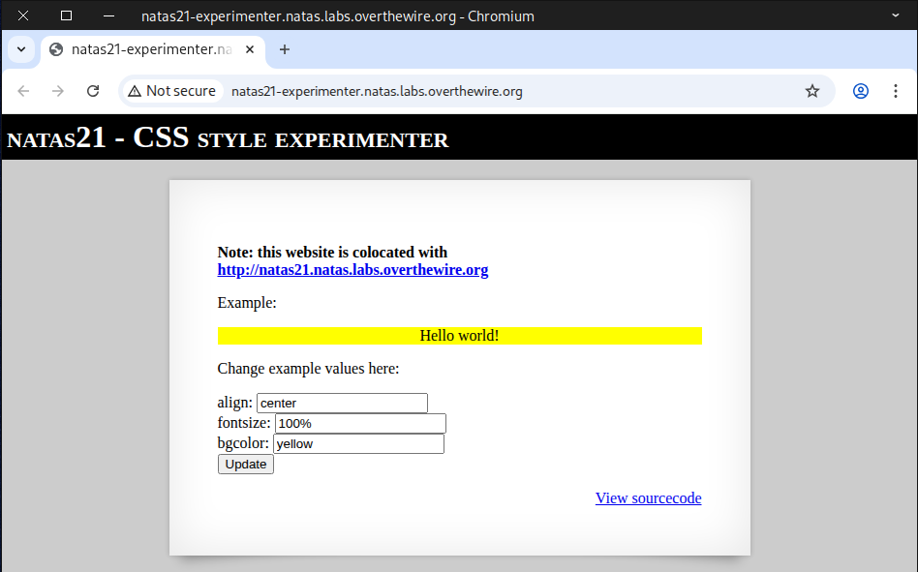Expand the tab search dropdown
This screenshot has height=572, width=918.
point(20,49)
